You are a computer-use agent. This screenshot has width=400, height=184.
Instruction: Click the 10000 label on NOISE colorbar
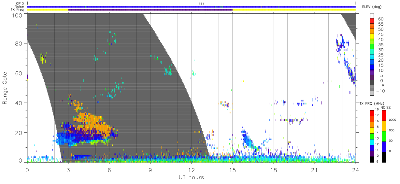tap(392, 120)
